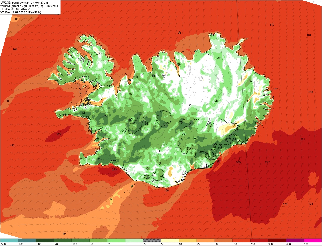
Task: Click the map value -72 on the western peninsula
Action: click(83, 113)
